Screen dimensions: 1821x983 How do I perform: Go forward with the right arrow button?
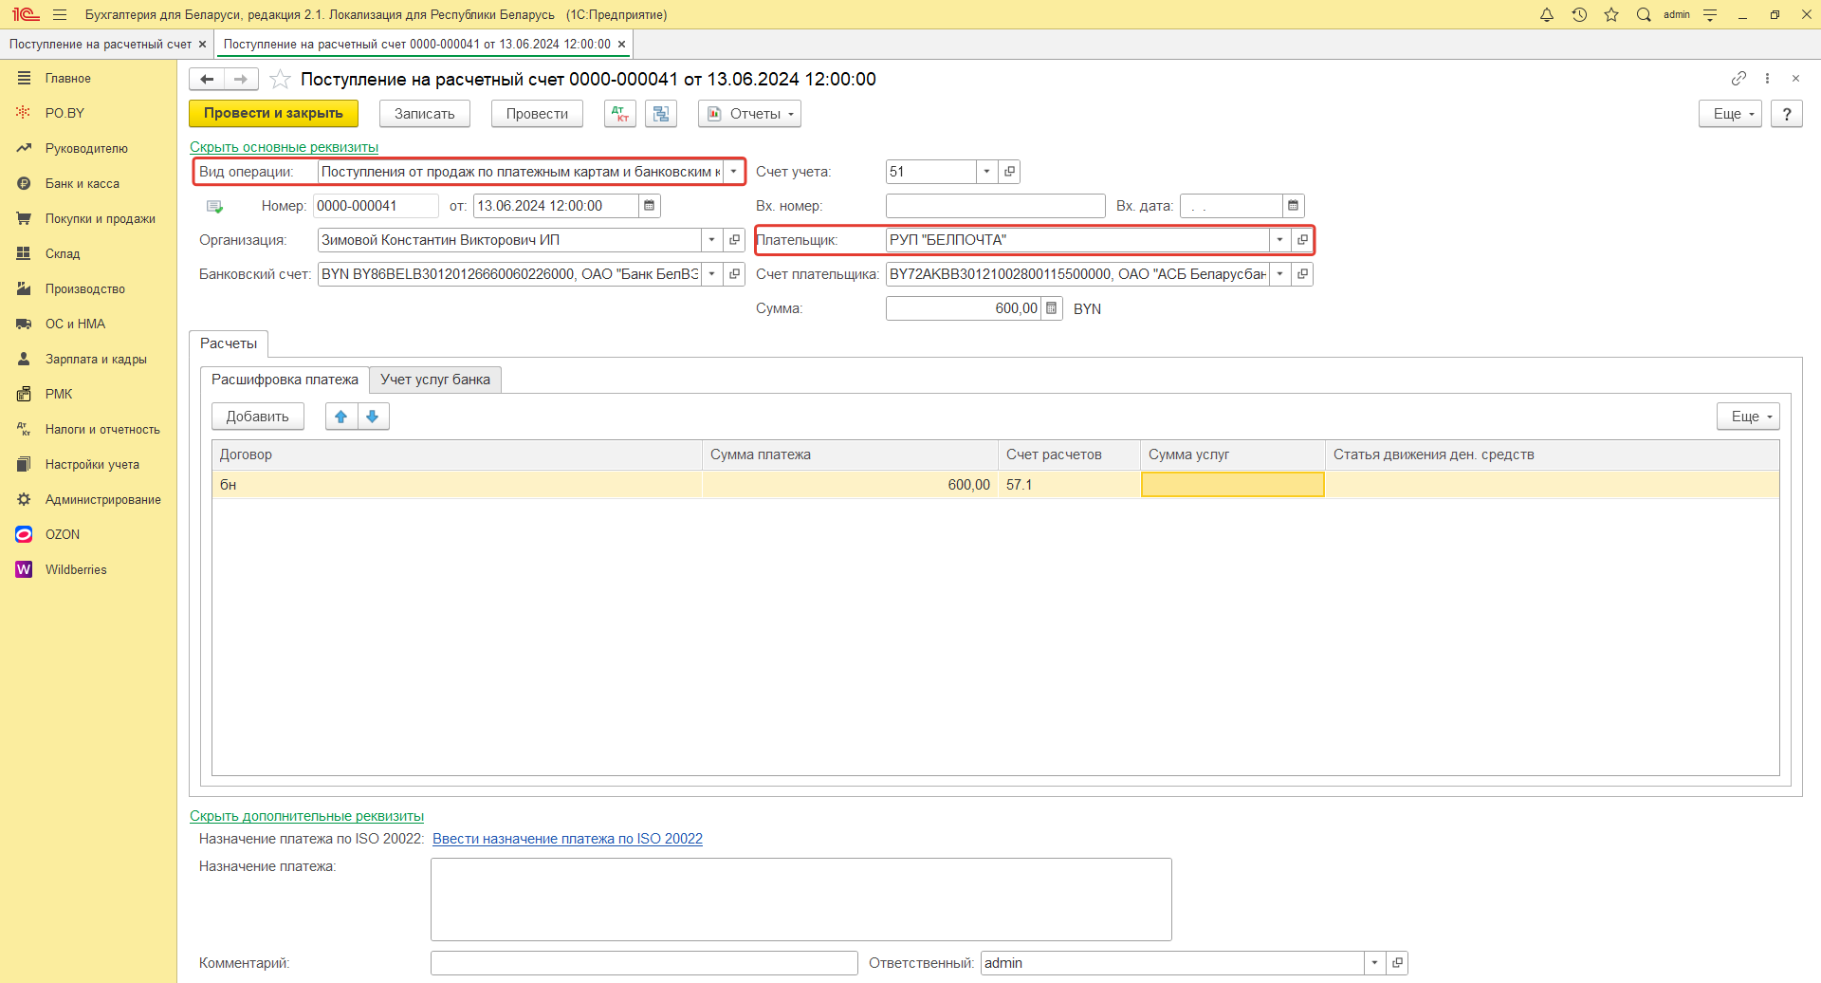pyautogui.click(x=241, y=79)
